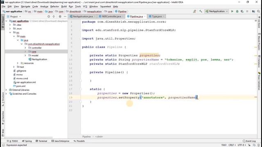Open Maven Projects side panel
262x147 pixels.
(x=259, y=41)
